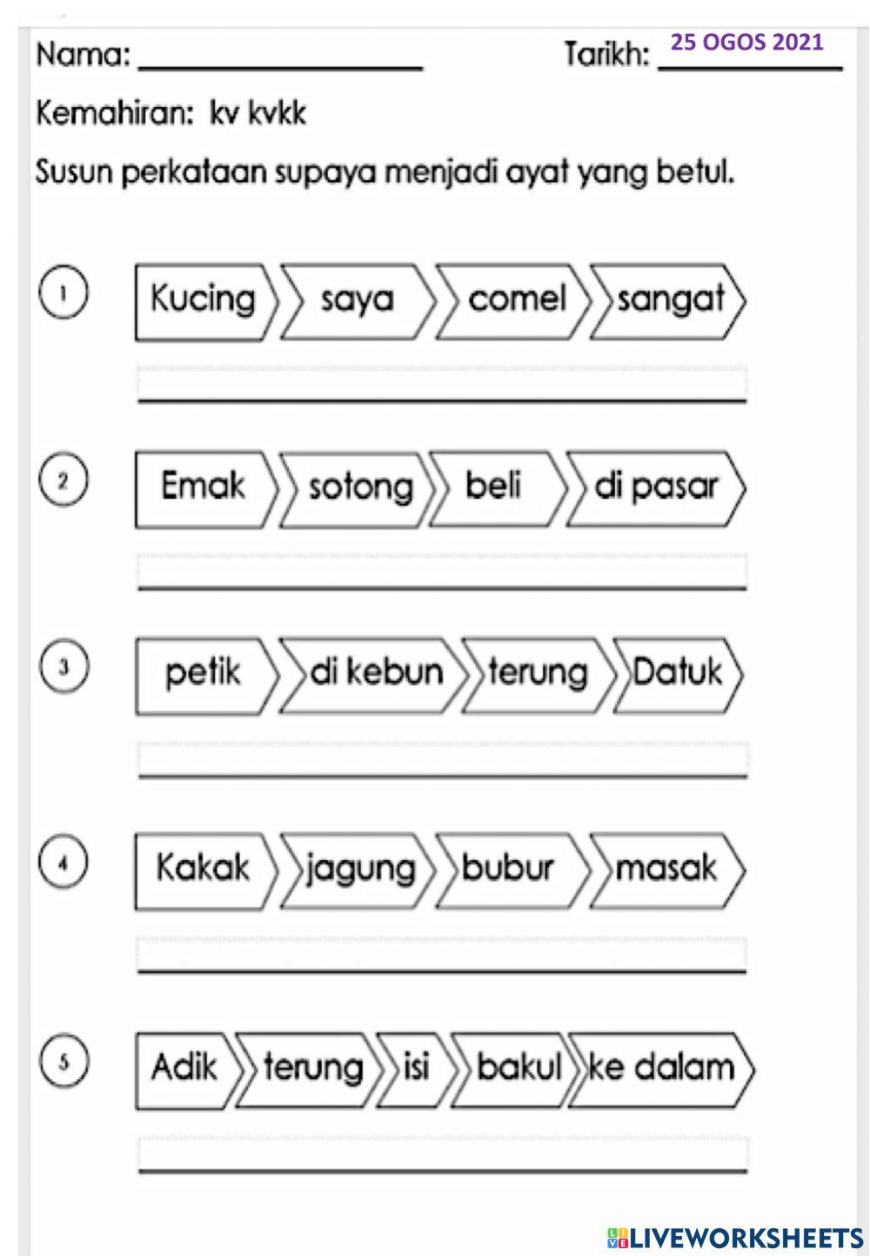870x1256 pixels.
Task: Click the answer line for question 1
Action: 442,385
